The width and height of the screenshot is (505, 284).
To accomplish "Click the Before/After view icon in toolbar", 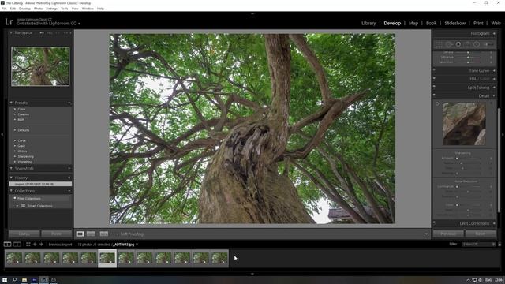I will tap(91, 234).
